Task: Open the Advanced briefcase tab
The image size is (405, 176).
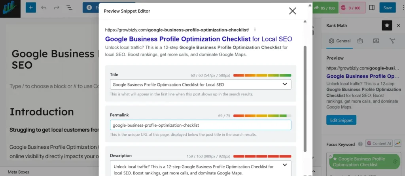Action: coord(360,41)
